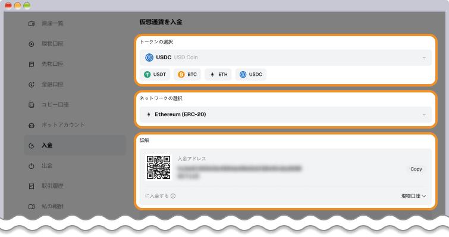Click the ETH diamond icon in quick tokens
The height and width of the screenshot is (237, 449).
tap(212, 75)
